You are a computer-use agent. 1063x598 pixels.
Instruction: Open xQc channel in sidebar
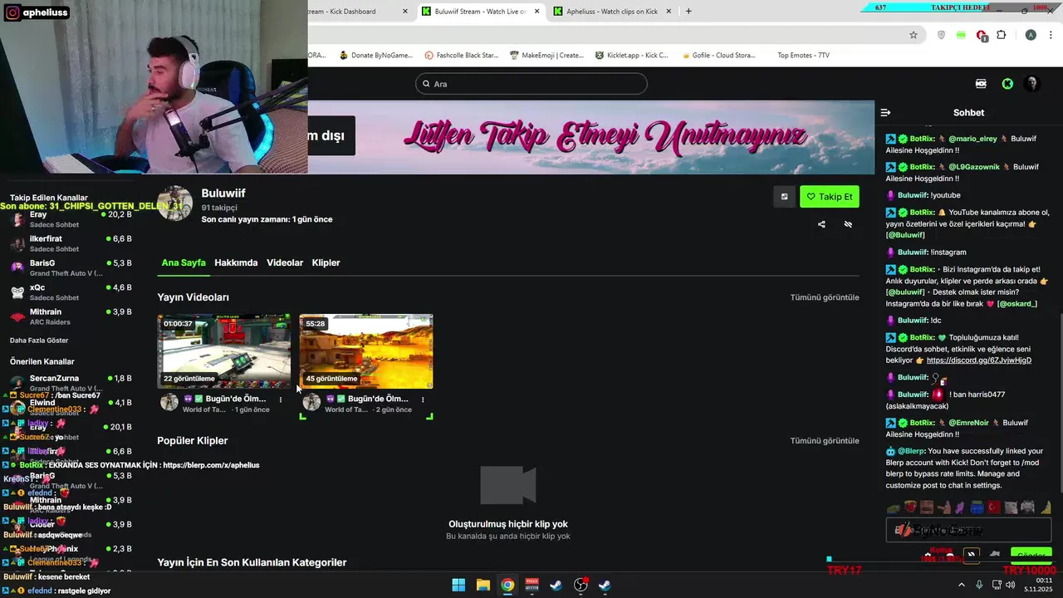[71, 292]
